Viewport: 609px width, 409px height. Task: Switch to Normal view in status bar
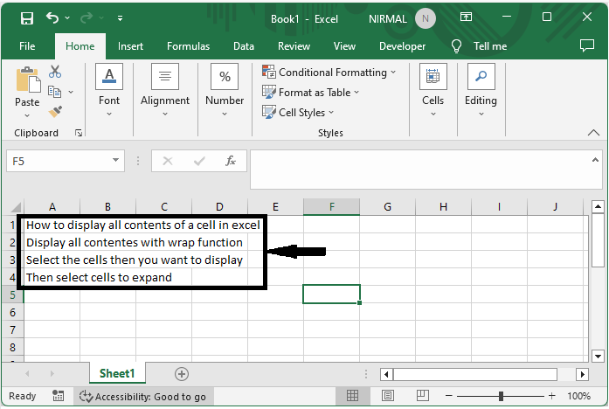353,397
